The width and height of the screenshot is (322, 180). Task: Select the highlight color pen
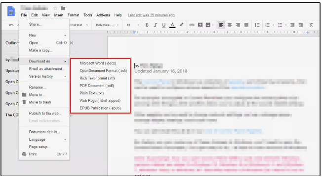pyautogui.click(x=181, y=25)
